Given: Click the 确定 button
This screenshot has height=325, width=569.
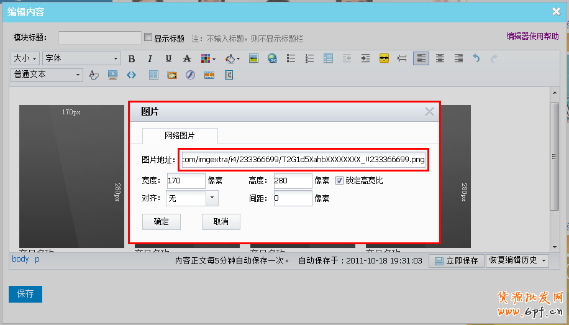Looking at the screenshot, I should point(161,222).
